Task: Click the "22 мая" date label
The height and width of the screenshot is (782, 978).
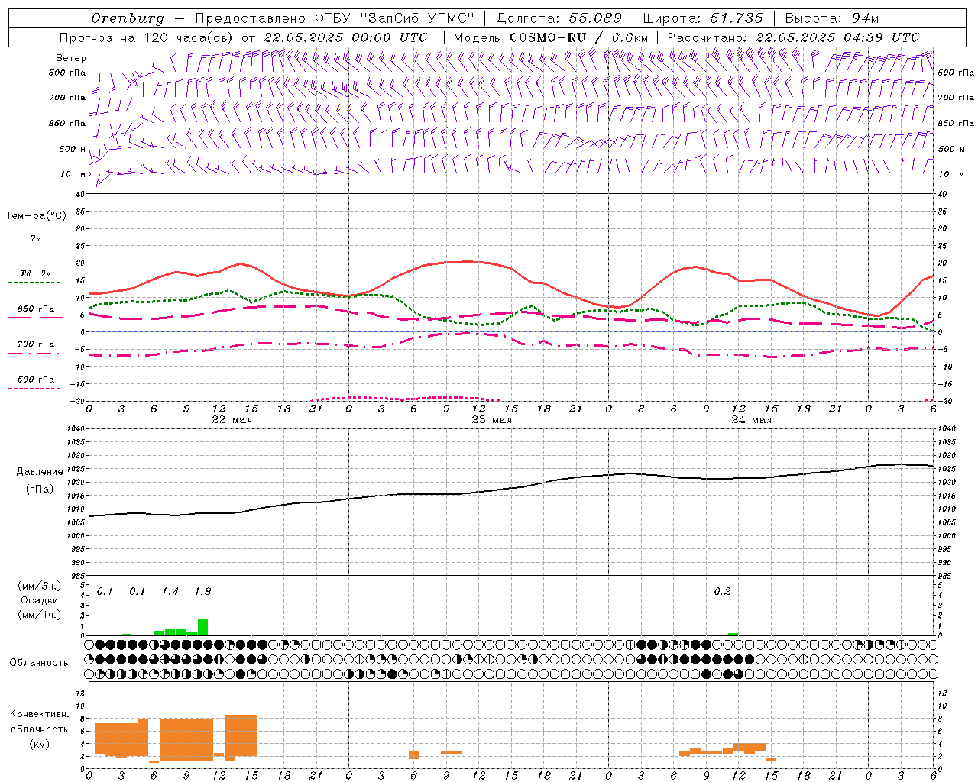Action: click(x=232, y=420)
